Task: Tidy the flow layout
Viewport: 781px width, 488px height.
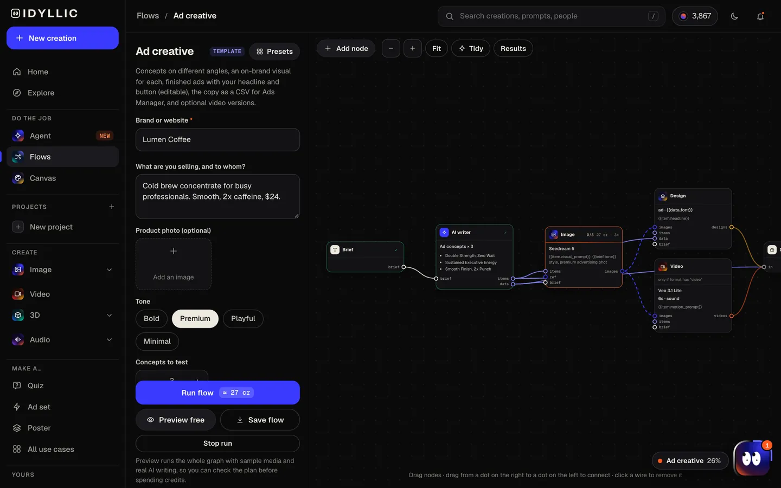Action: [471, 48]
